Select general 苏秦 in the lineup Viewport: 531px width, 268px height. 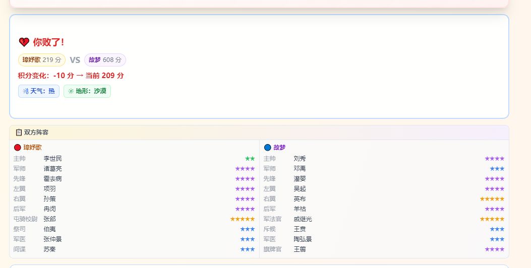[x=50, y=249]
